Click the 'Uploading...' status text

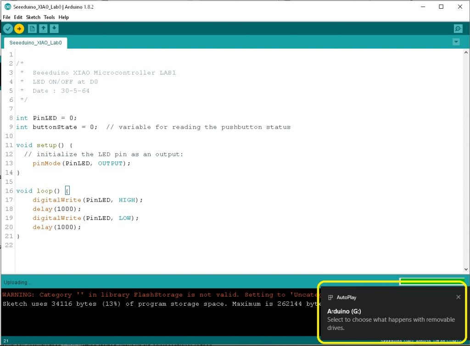pyautogui.click(x=17, y=282)
